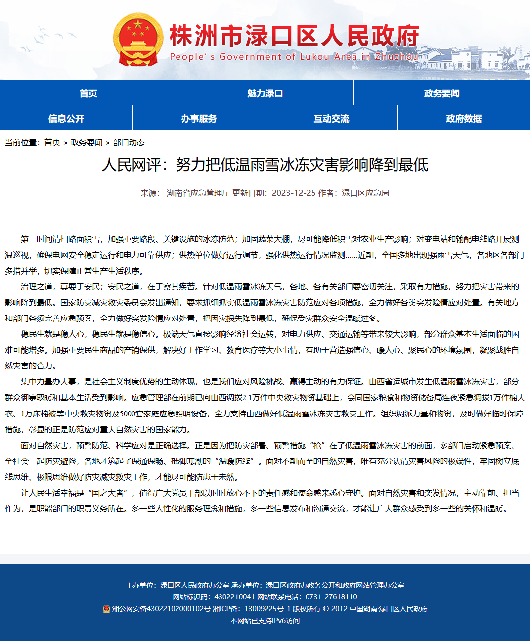Click the police badge icon in footer

[106, 609]
